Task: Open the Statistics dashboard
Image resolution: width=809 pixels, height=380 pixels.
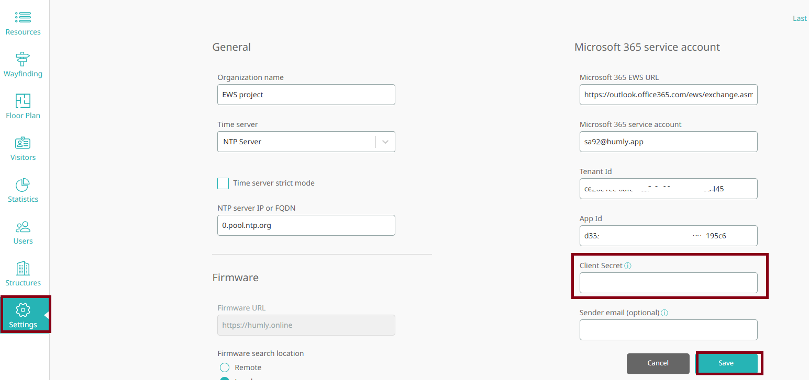Action: [23, 189]
